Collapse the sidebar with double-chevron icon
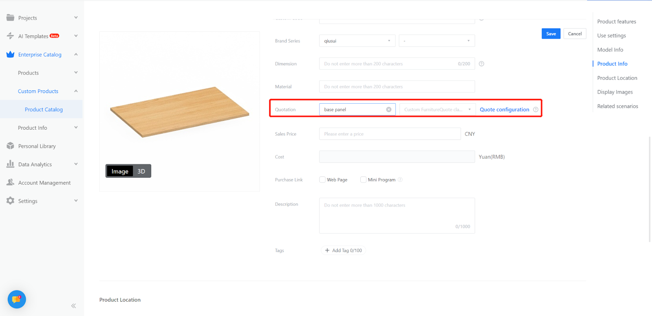Viewport: 652px width, 316px height. click(x=73, y=306)
